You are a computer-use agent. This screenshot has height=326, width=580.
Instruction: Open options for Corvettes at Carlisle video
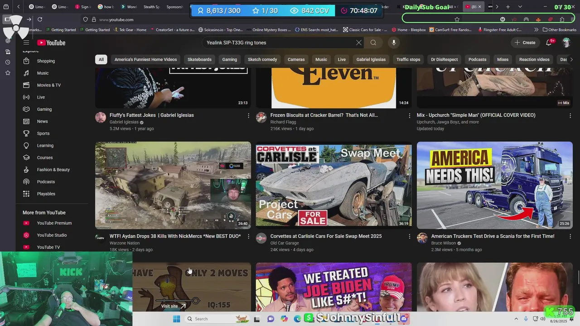point(409,237)
